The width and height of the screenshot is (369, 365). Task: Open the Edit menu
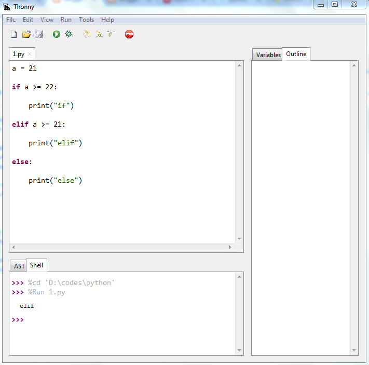28,20
